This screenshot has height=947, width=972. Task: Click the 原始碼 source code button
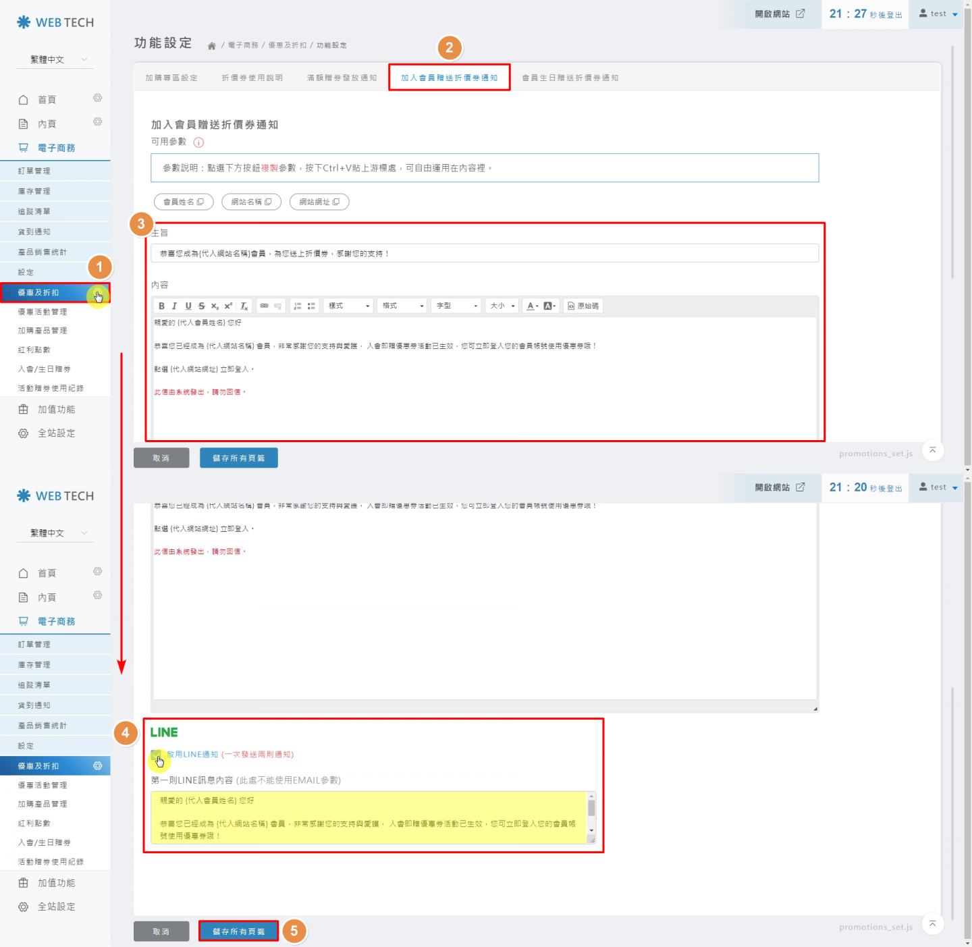pyautogui.click(x=583, y=306)
